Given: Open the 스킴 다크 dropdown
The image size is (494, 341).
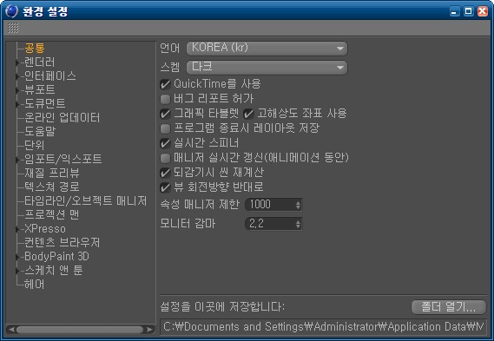Looking at the screenshot, I should (267, 68).
